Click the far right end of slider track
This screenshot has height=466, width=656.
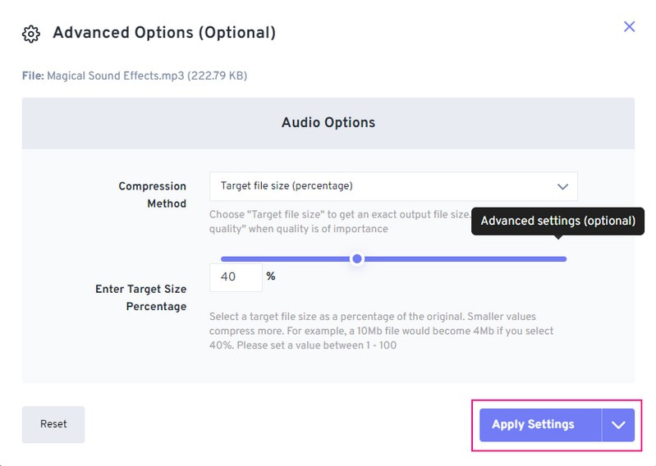564,258
